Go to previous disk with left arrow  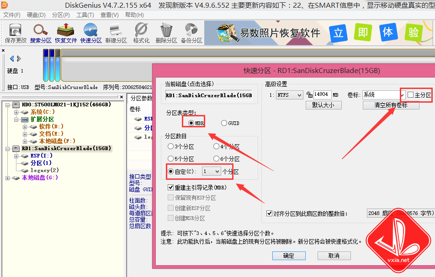click(12, 58)
